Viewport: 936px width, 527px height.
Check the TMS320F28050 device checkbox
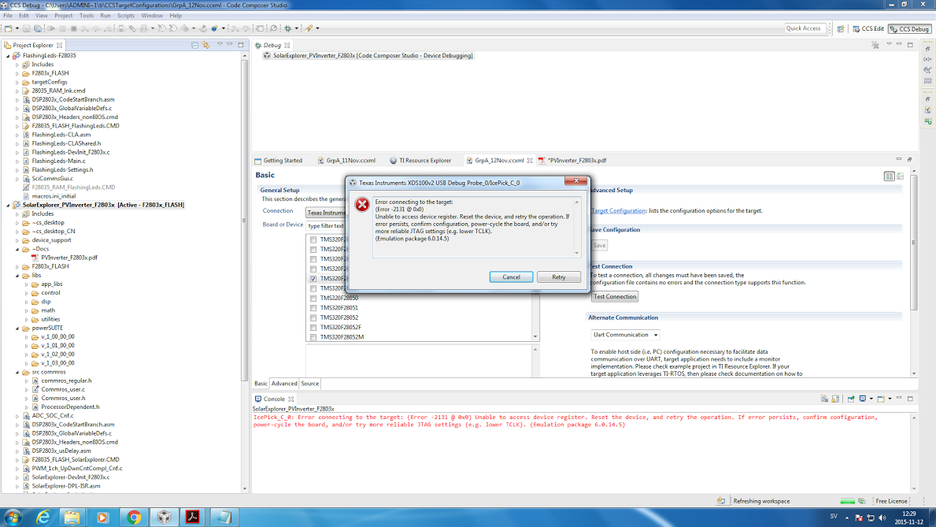pyautogui.click(x=313, y=298)
